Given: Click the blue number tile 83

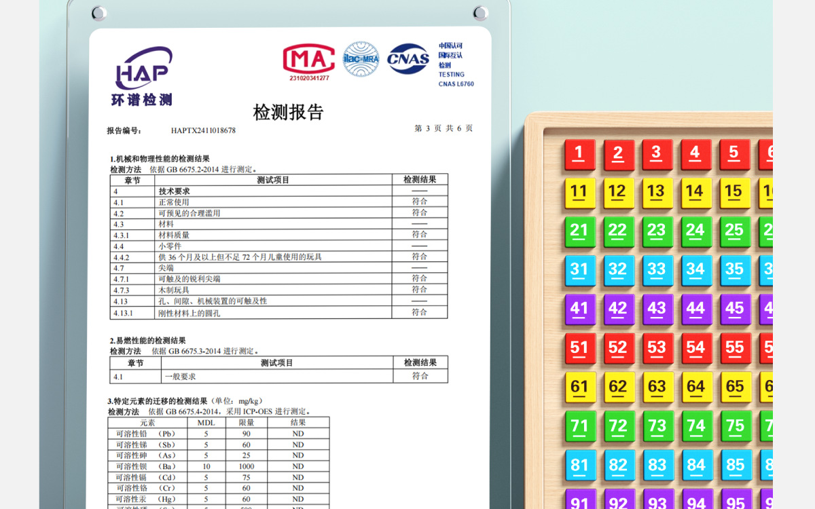Looking at the screenshot, I should (657, 466).
